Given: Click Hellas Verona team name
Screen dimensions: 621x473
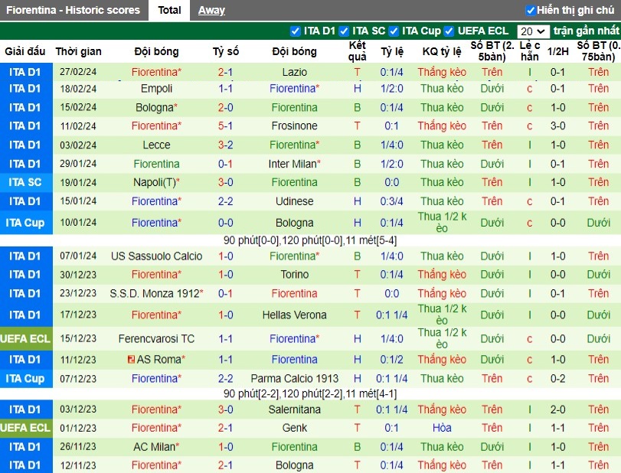Looking at the screenshot, I should point(295,315).
